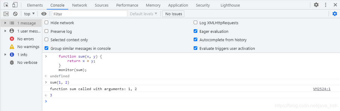Viewport: 340px width, 111px height.
Task: Disable the Eager evaluation checkbox
Action: click(195, 31)
